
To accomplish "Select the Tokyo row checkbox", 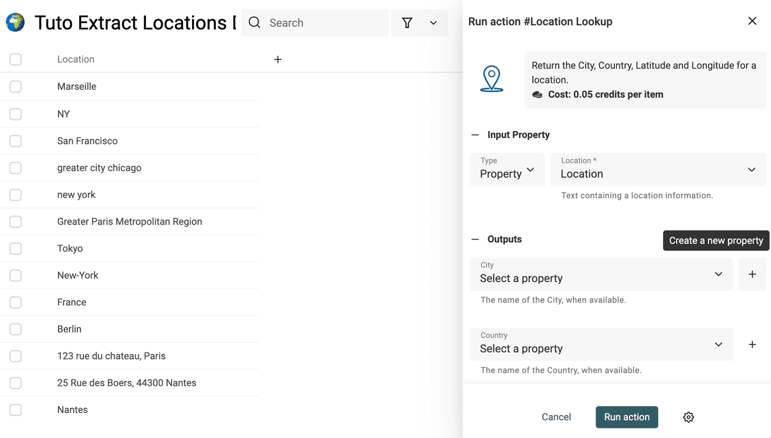I will tap(15, 249).
